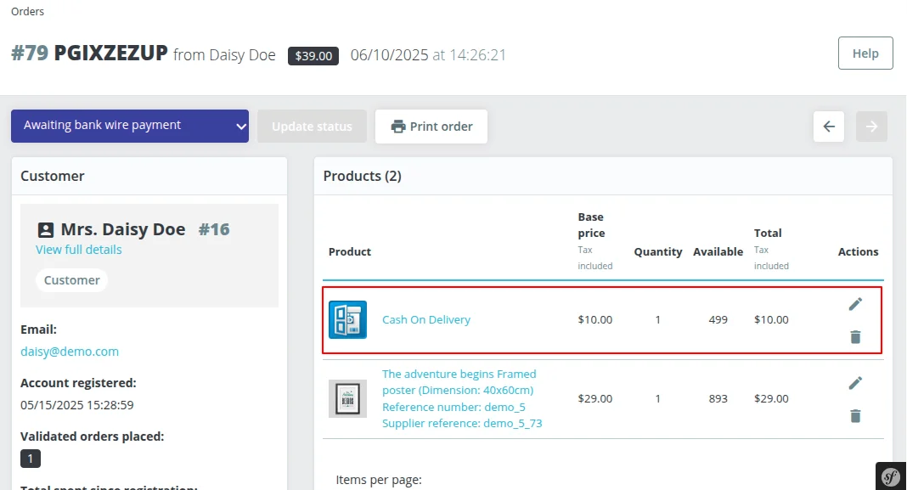The width and height of the screenshot is (907, 490).
Task: Remove the Framed poster via trash icon
Action: (855, 416)
